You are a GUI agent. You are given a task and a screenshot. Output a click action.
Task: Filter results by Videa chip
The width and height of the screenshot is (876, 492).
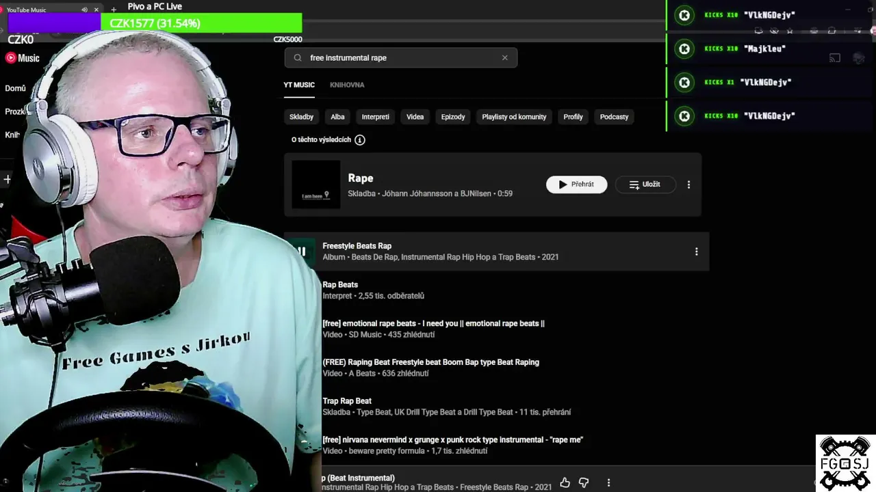pyautogui.click(x=415, y=117)
